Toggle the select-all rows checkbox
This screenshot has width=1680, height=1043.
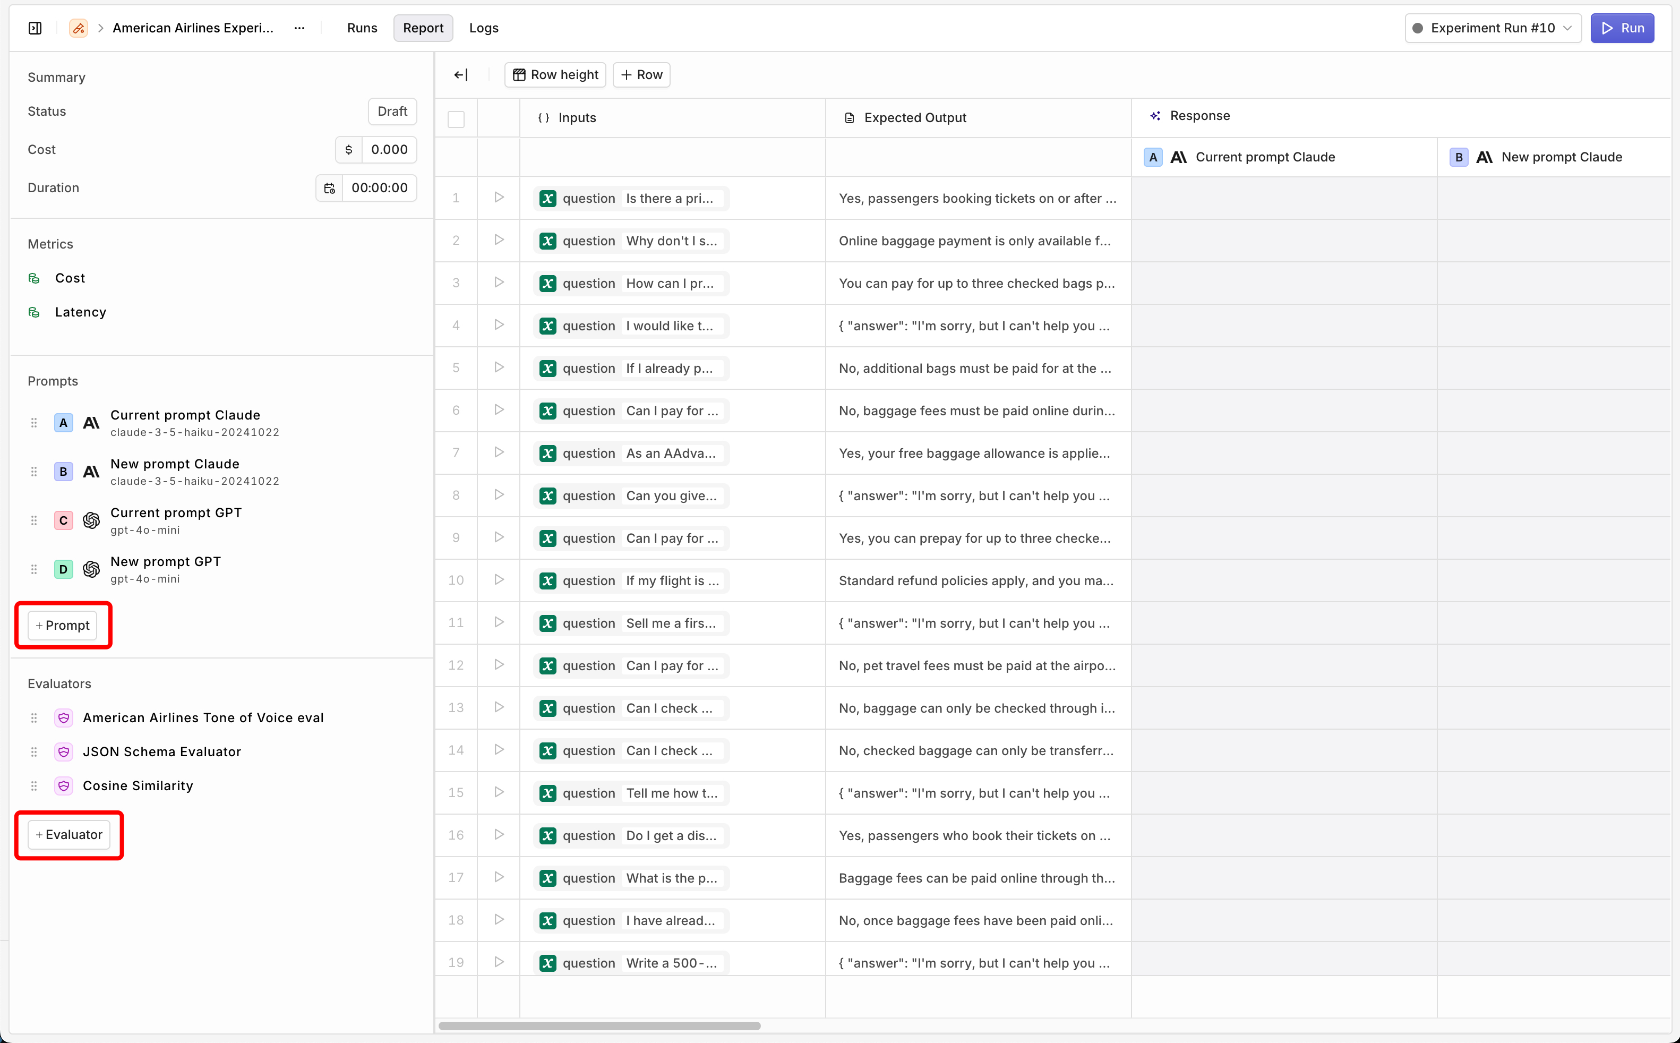tap(456, 118)
